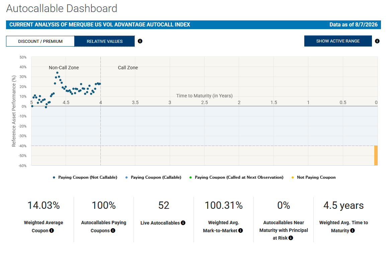Toggle Paying Coupon (Callable) legend entry

(153, 177)
